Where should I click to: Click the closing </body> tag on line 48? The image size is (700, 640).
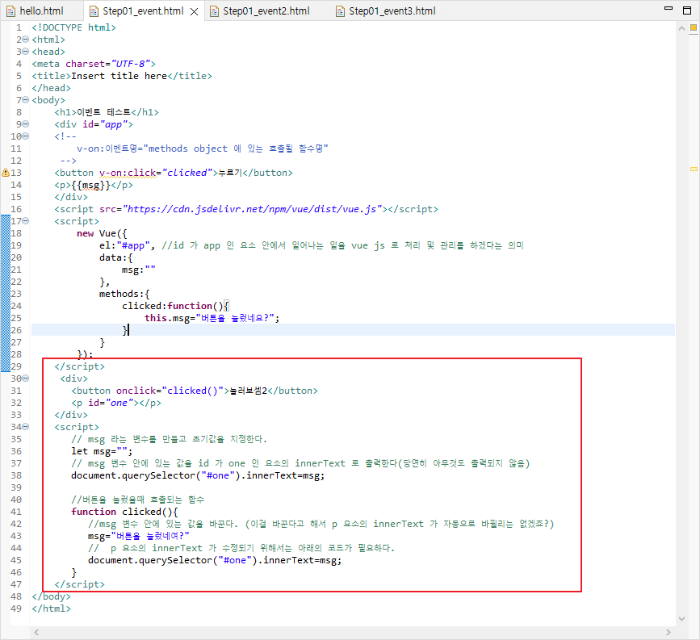[x=51, y=596]
